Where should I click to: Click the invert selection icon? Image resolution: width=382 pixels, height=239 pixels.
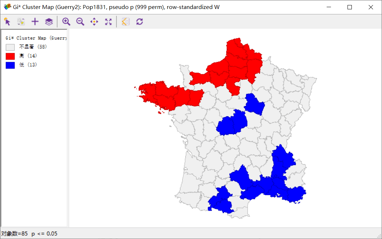coord(21,22)
